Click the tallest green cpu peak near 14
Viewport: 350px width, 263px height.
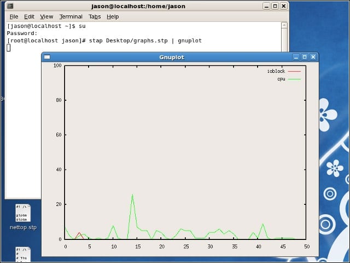pyautogui.click(x=132, y=195)
